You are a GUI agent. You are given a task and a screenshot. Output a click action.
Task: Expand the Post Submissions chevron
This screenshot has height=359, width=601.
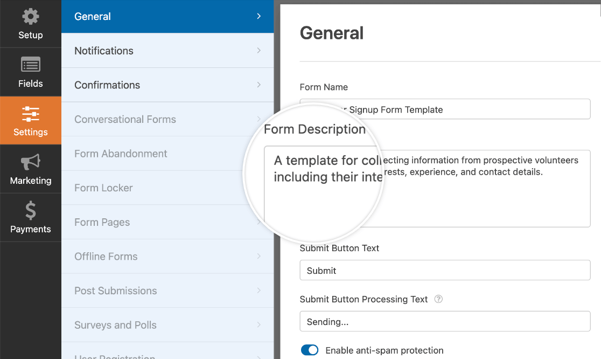point(258,291)
